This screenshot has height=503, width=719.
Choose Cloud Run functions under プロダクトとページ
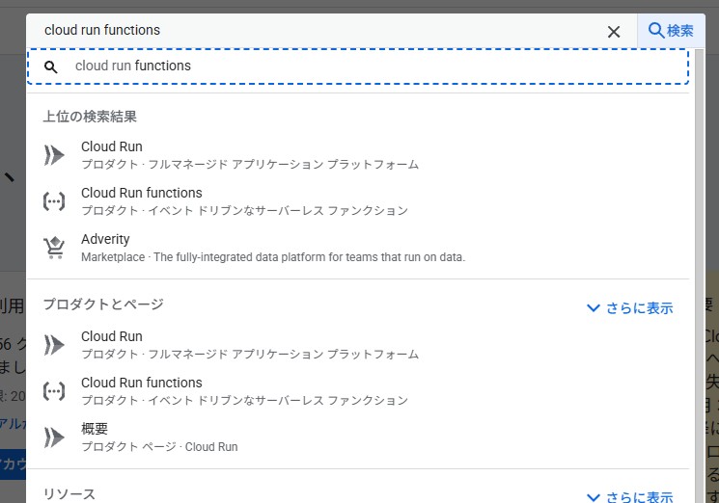[x=142, y=383]
